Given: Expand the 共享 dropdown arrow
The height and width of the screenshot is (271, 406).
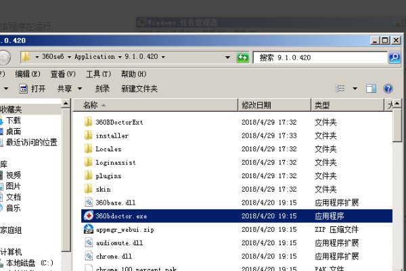Looking at the screenshot, I should (80, 89).
